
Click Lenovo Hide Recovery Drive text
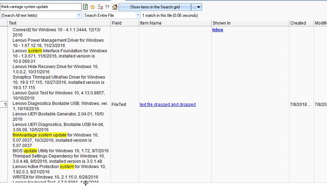tap(56, 69)
